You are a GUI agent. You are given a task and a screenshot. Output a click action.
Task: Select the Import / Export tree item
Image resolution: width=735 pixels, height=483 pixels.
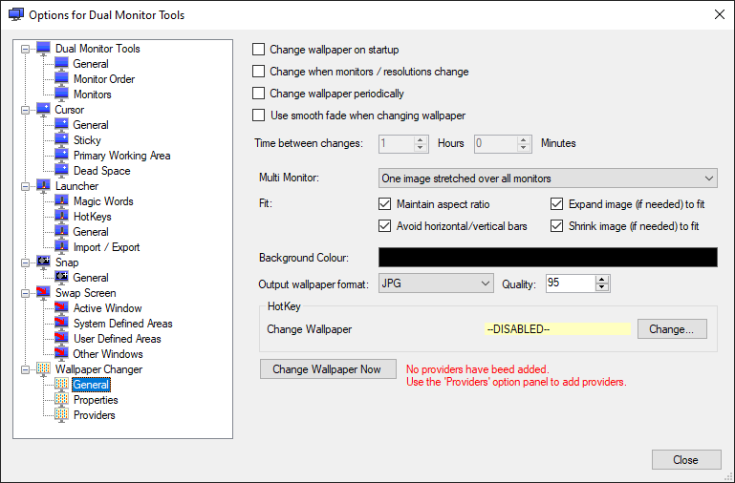coord(106,247)
